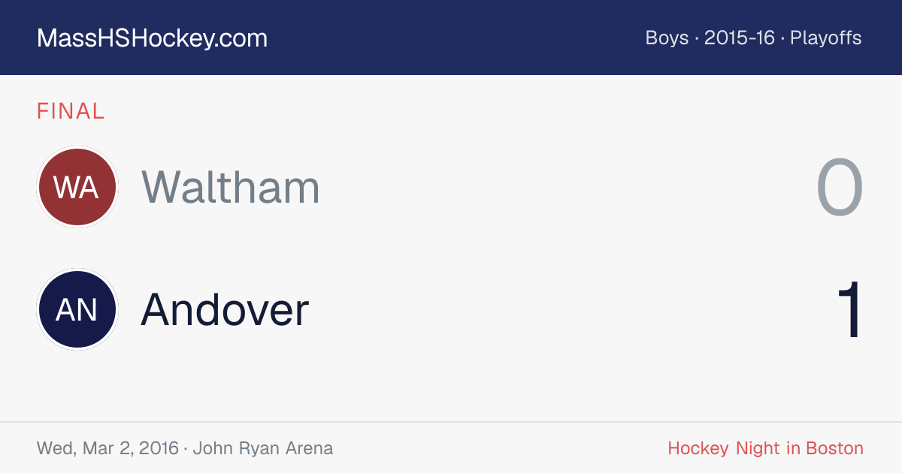
Task: Click the 2015-16 season label in header
Action: coord(740,38)
